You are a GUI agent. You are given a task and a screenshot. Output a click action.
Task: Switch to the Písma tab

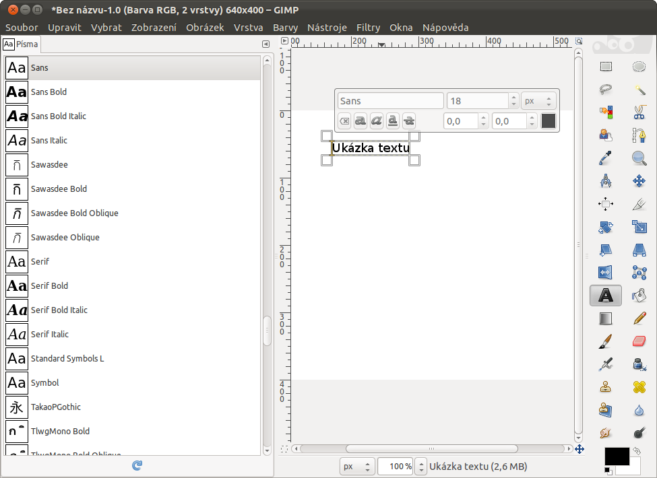20,44
